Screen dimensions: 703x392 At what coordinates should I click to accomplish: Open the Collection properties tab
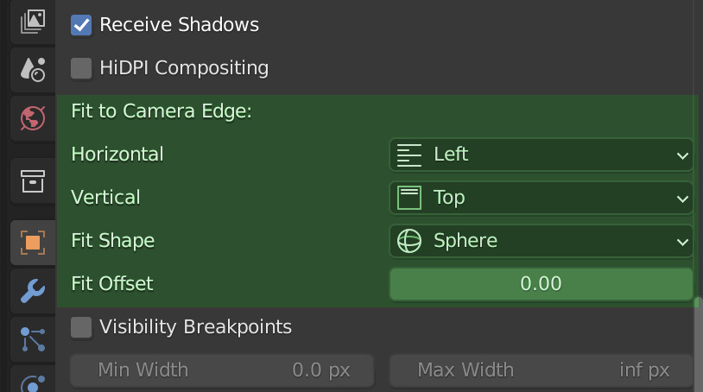click(33, 181)
